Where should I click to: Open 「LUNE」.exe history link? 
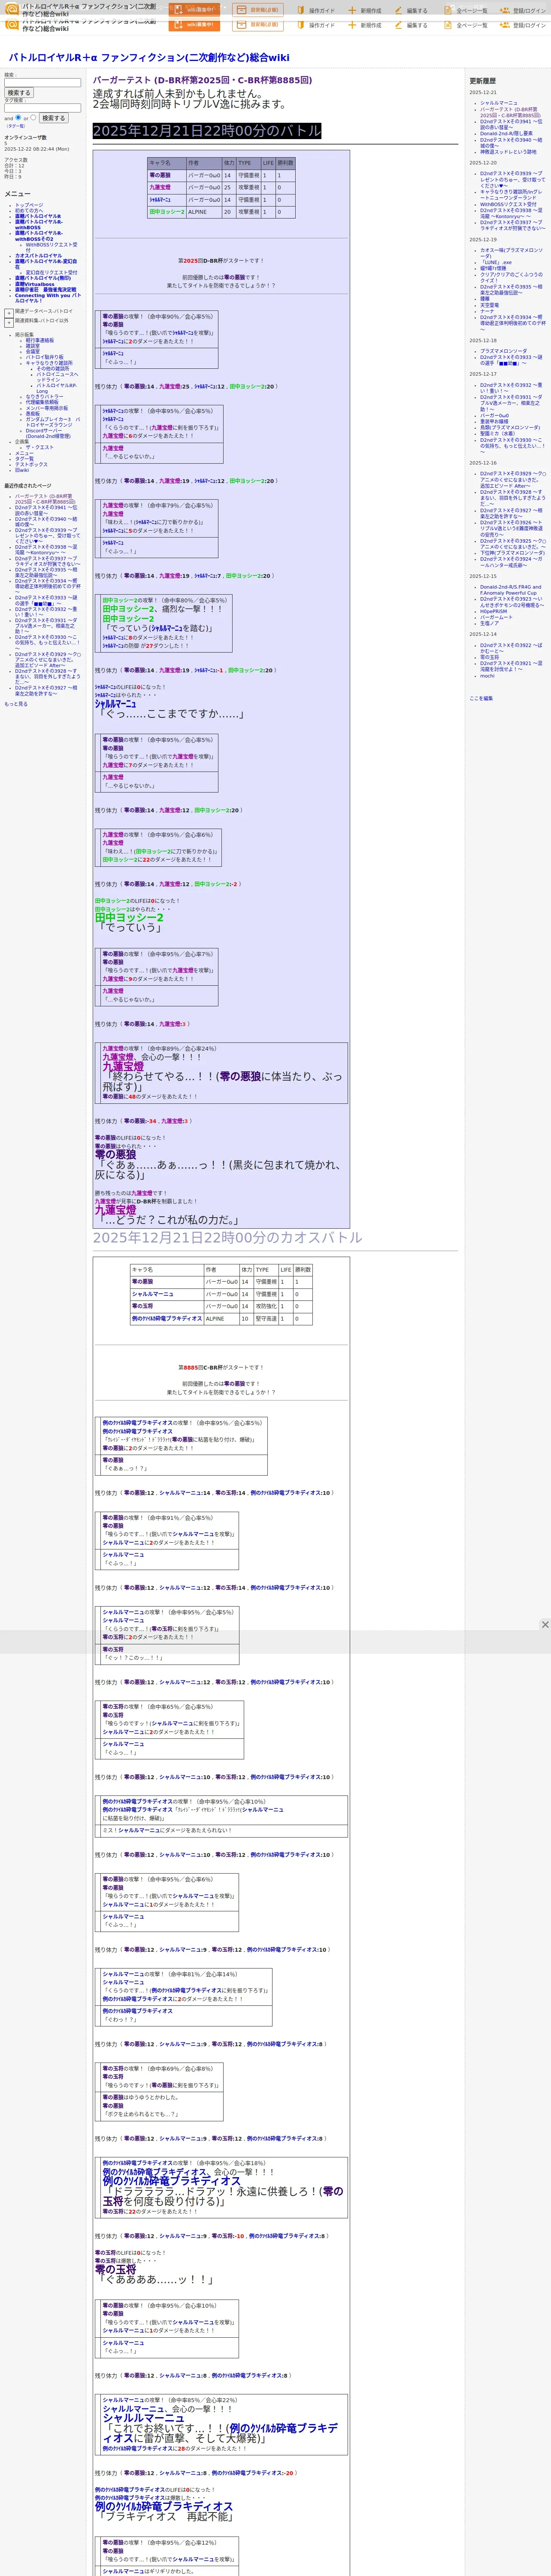pyautogui.click(x=496, y=263)
